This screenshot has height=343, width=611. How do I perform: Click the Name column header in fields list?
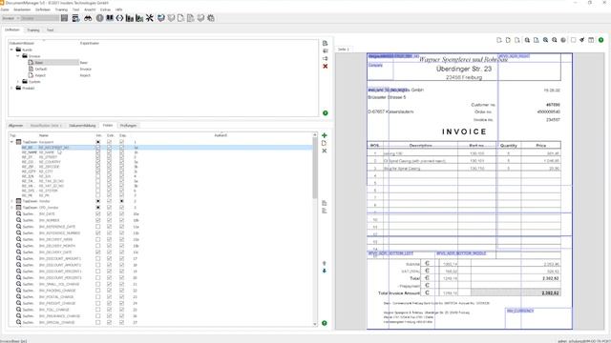[44, 135]
